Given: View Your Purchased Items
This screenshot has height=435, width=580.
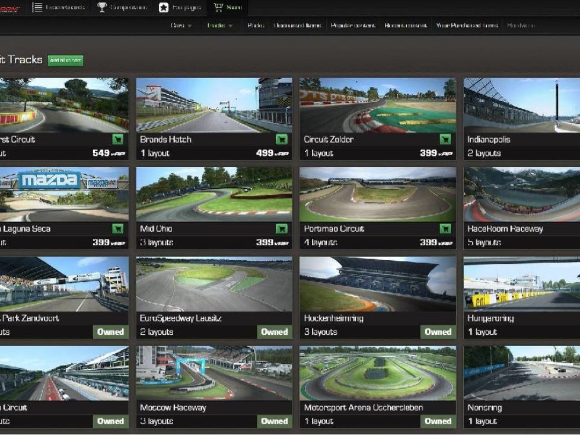Looking at the screenshot, I should coord(467,25).
